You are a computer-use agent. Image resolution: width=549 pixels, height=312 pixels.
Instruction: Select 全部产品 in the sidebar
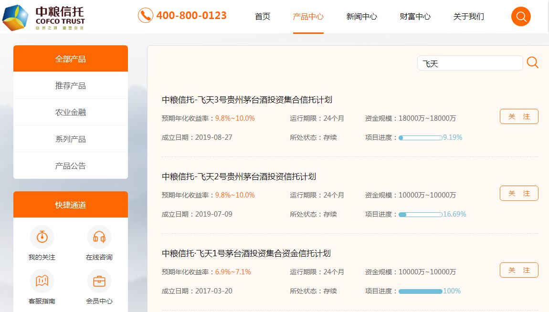click(71, 59)
